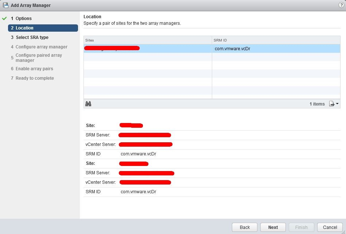Image resolution: width=346 pixels, height=234 pixels.
Task: Click the help question mark icon
Action: [x=341, y=5]
